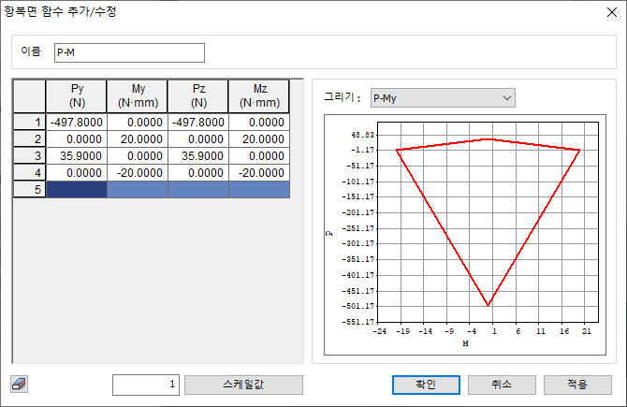The height and width of the screenshot is (407, 627).
Task: Click Pz cell -497.8000 in row 1
Action: [198, 122]
